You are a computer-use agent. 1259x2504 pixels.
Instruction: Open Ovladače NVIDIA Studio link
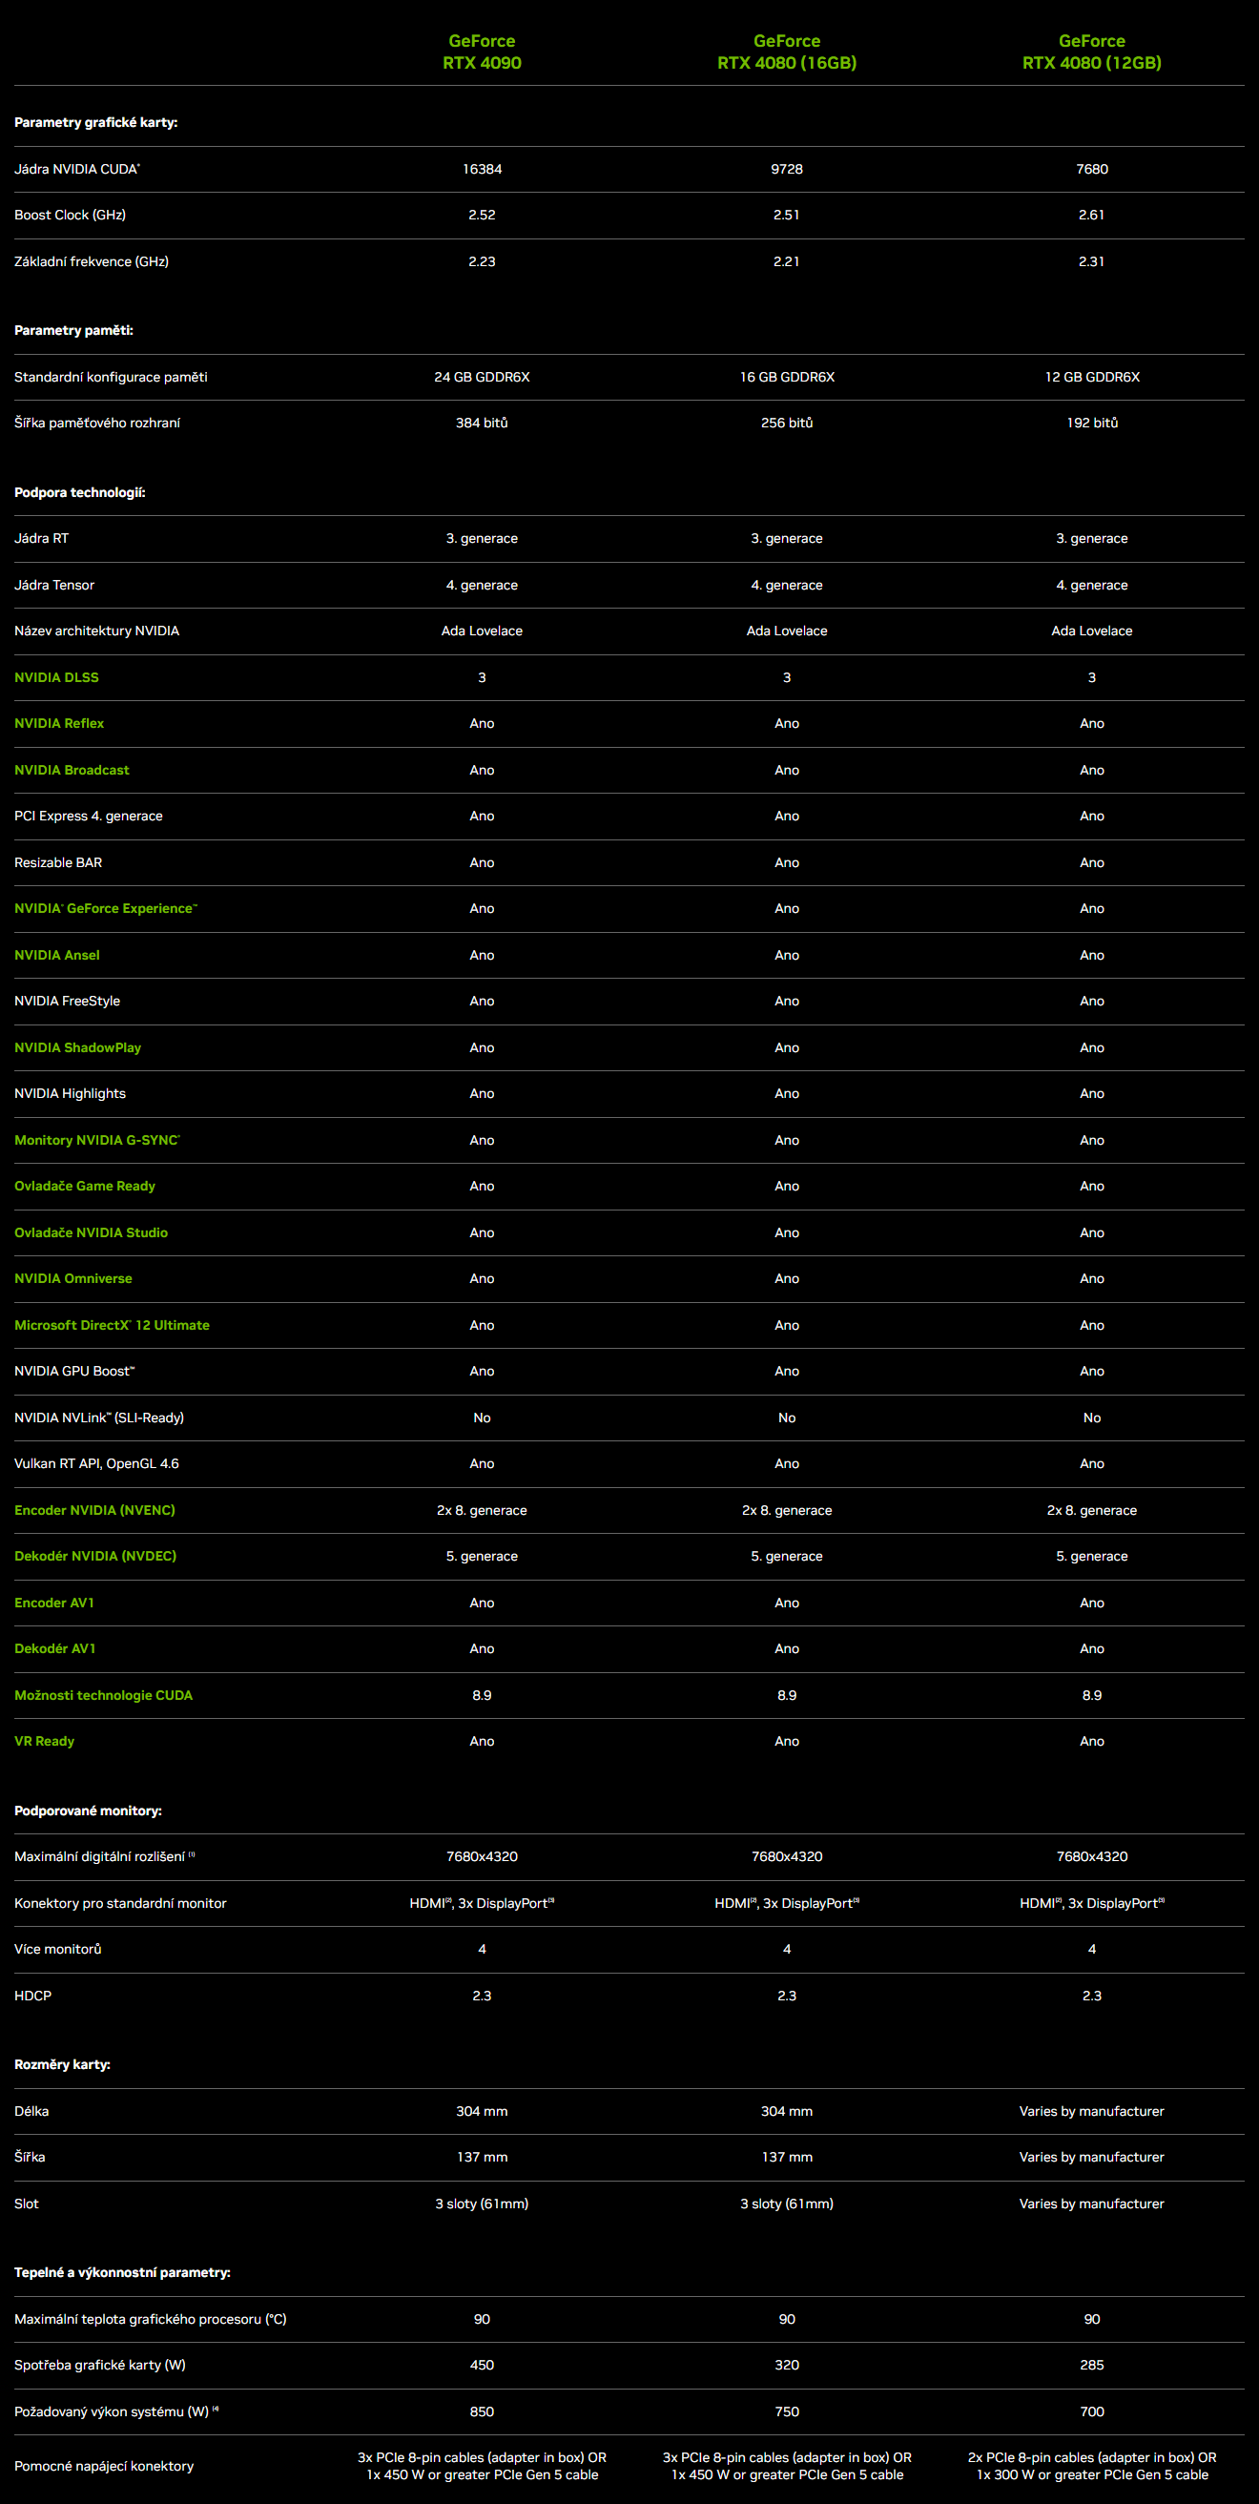click(92, 1232)
